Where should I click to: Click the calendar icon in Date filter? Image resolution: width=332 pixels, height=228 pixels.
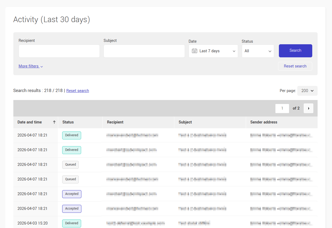195,51
